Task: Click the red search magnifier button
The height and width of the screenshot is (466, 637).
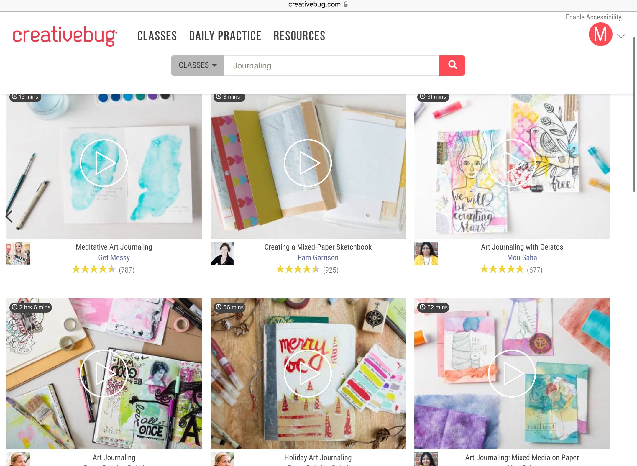Action: 452,65
